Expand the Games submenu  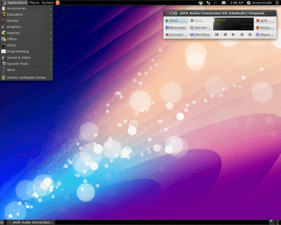point(26,21)
